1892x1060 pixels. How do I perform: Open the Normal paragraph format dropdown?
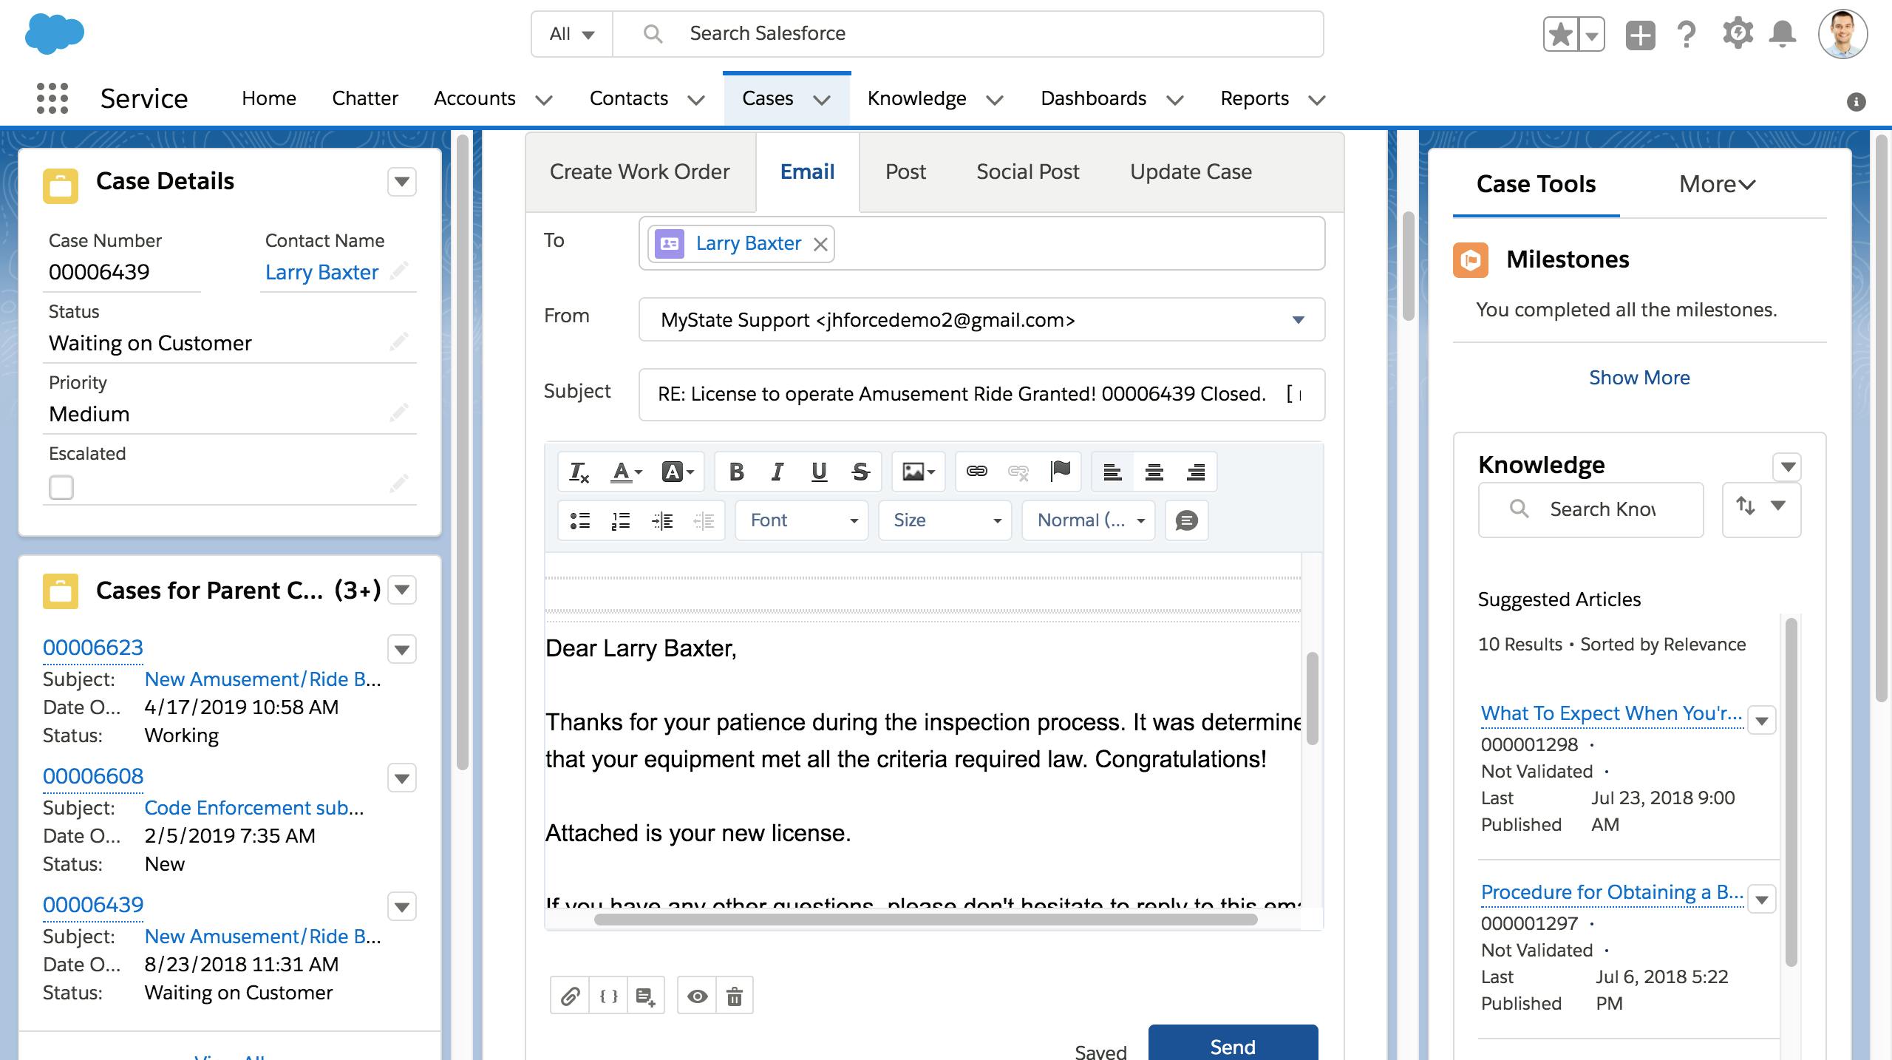click(1089, 520)
